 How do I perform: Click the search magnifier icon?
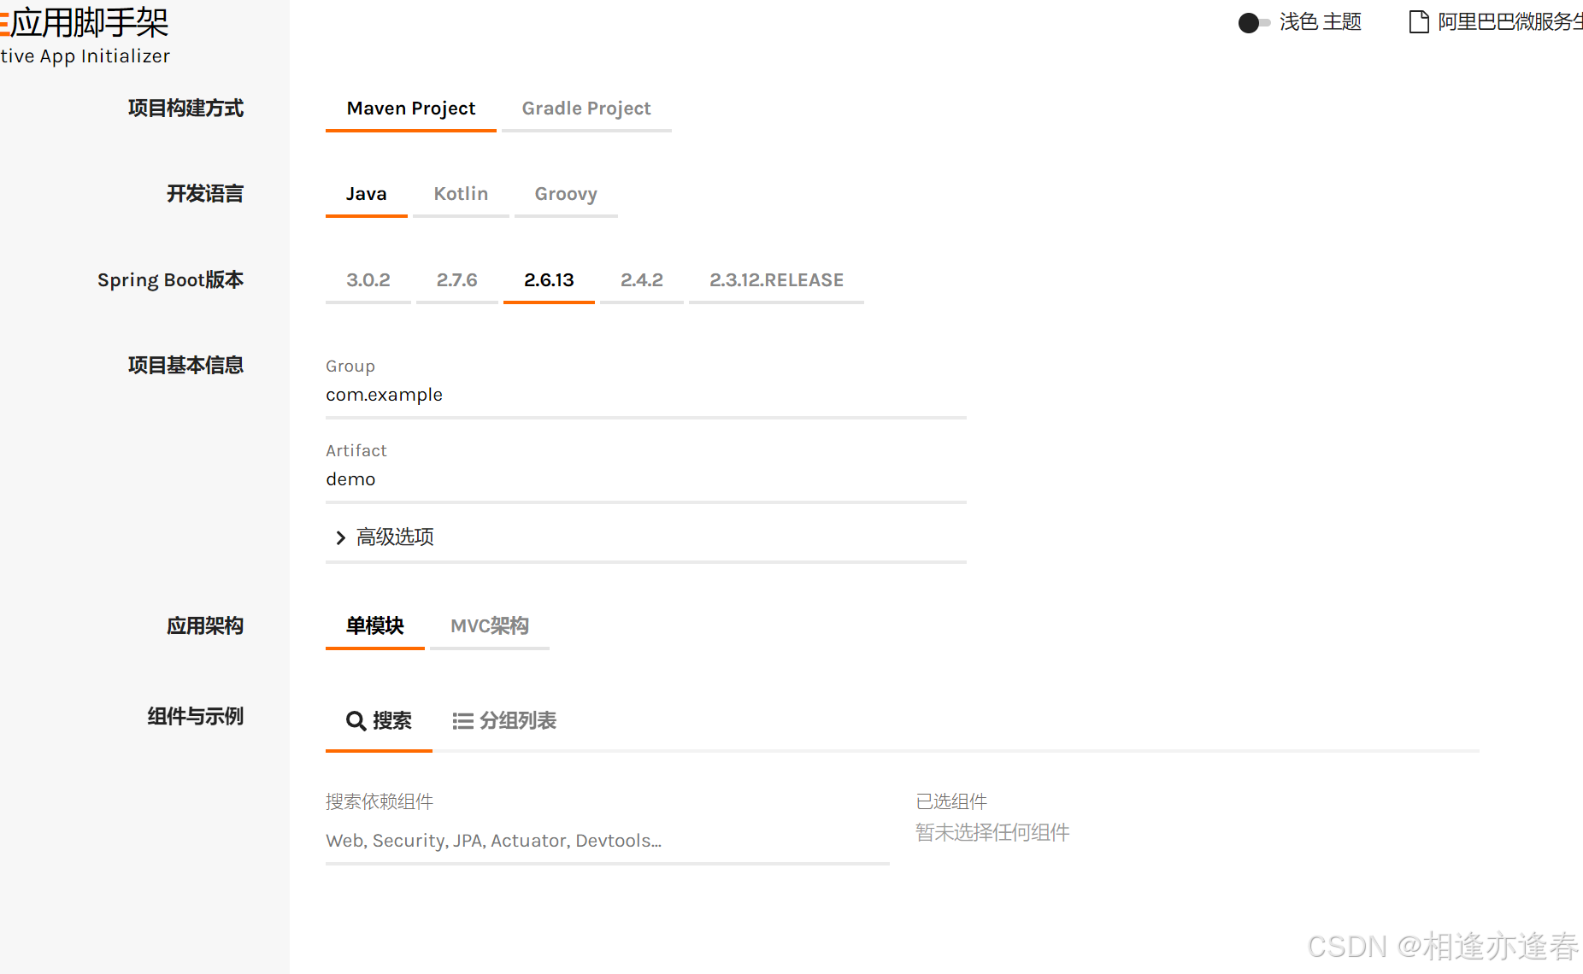[x=356, y=721]
